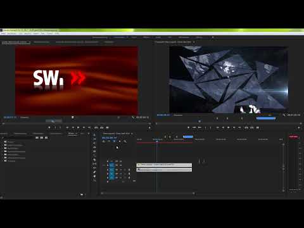Image resolution: width=304 pixels, height=228 pixels.
Task: Add a marker in the Program monitor
Action: (x=189, y=127)
